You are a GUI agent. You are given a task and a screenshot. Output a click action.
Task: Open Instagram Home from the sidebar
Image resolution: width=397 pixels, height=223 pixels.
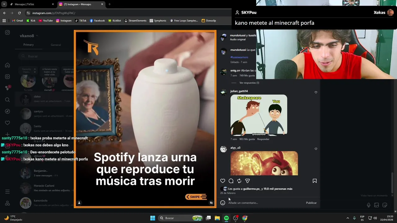pos(7,65)
